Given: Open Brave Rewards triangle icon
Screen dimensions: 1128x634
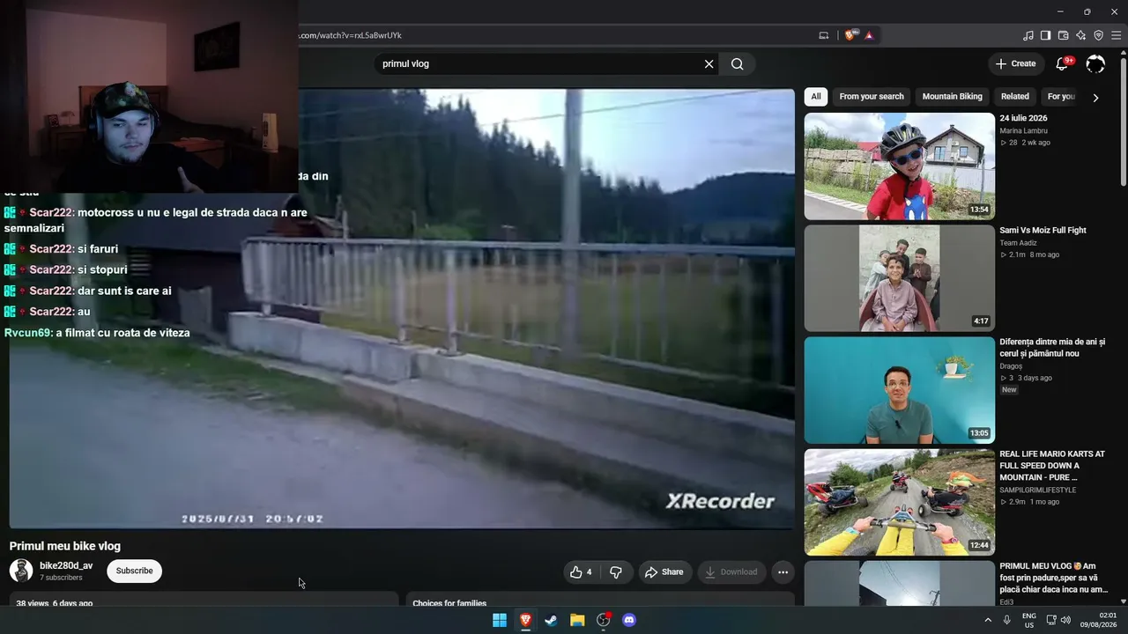Looking at the screenshot, I should pyautogui.click(x=869, y=35).
